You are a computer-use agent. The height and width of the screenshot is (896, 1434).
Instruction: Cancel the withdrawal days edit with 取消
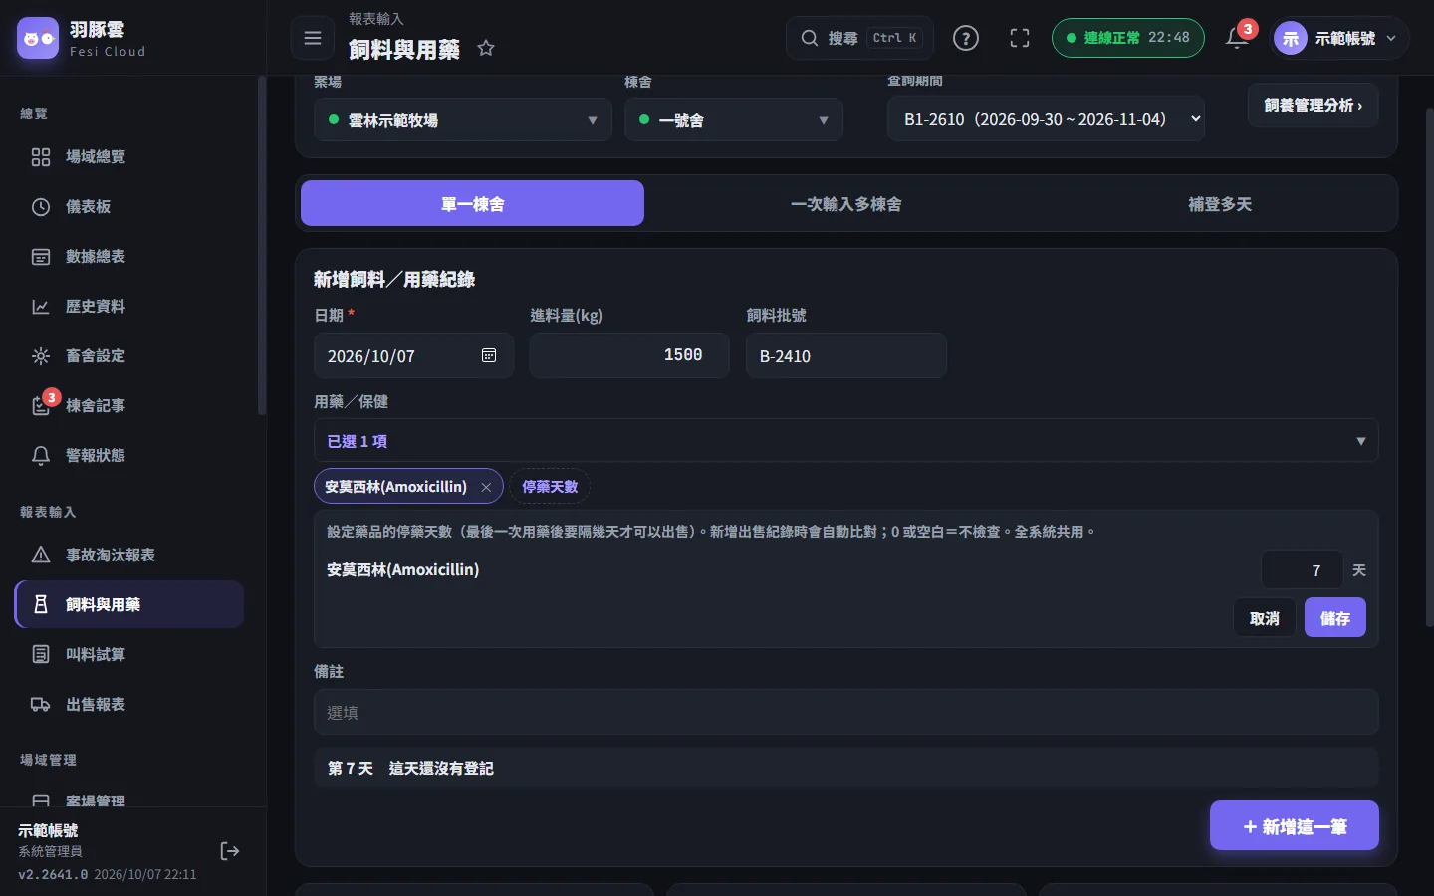pos(1265,618)
